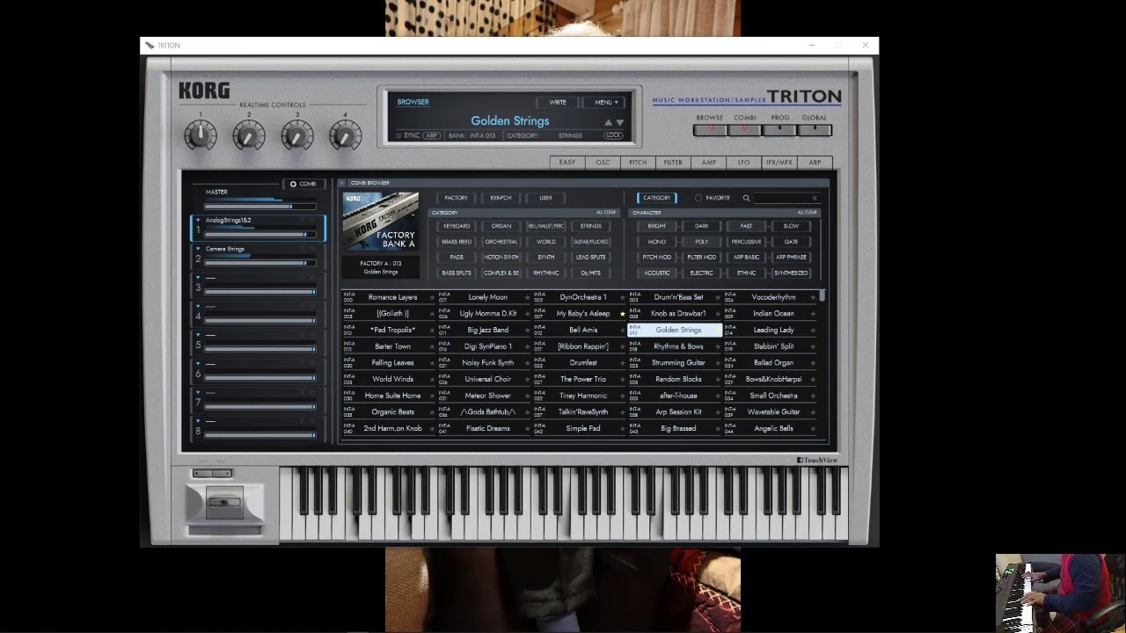Expand timbre 3 dropdown arrow
Screen dimensions: 1126x633
click(198, 278)
